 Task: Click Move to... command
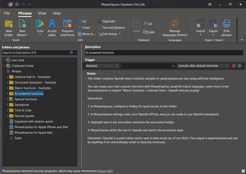pos(87,34)
